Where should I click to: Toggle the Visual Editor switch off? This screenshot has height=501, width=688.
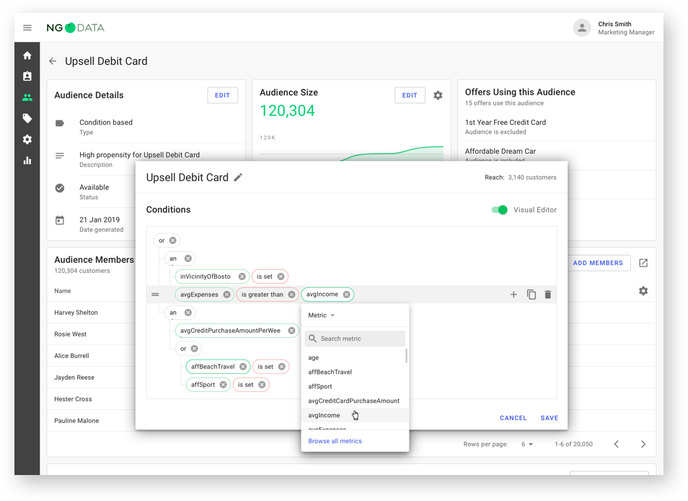tap(500, 209)
